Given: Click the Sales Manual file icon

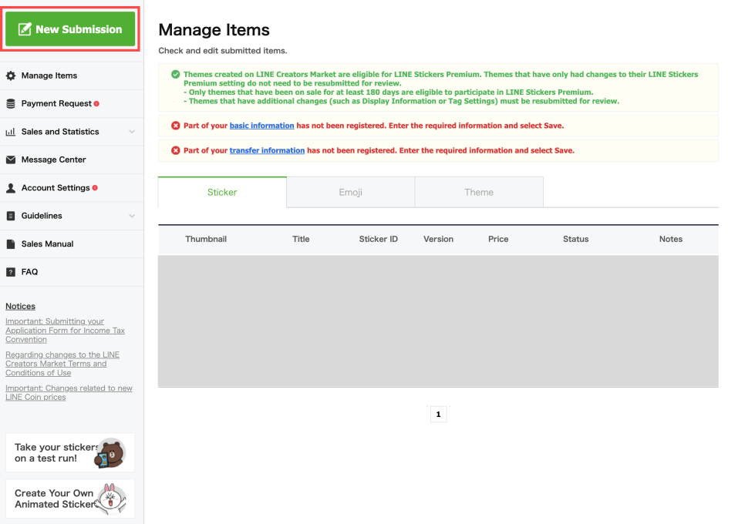Looking at the screenshot, I should [11, 244].
